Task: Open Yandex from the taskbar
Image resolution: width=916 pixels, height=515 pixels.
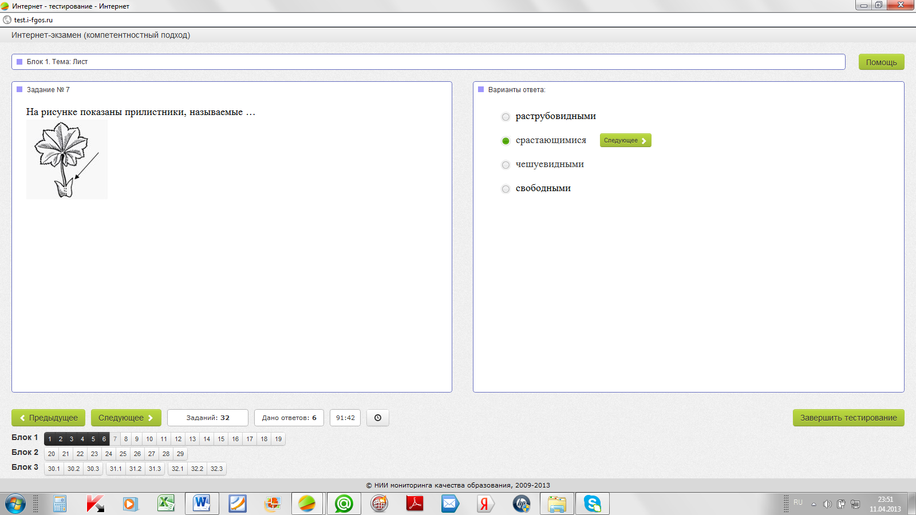Action: (485, 504)
